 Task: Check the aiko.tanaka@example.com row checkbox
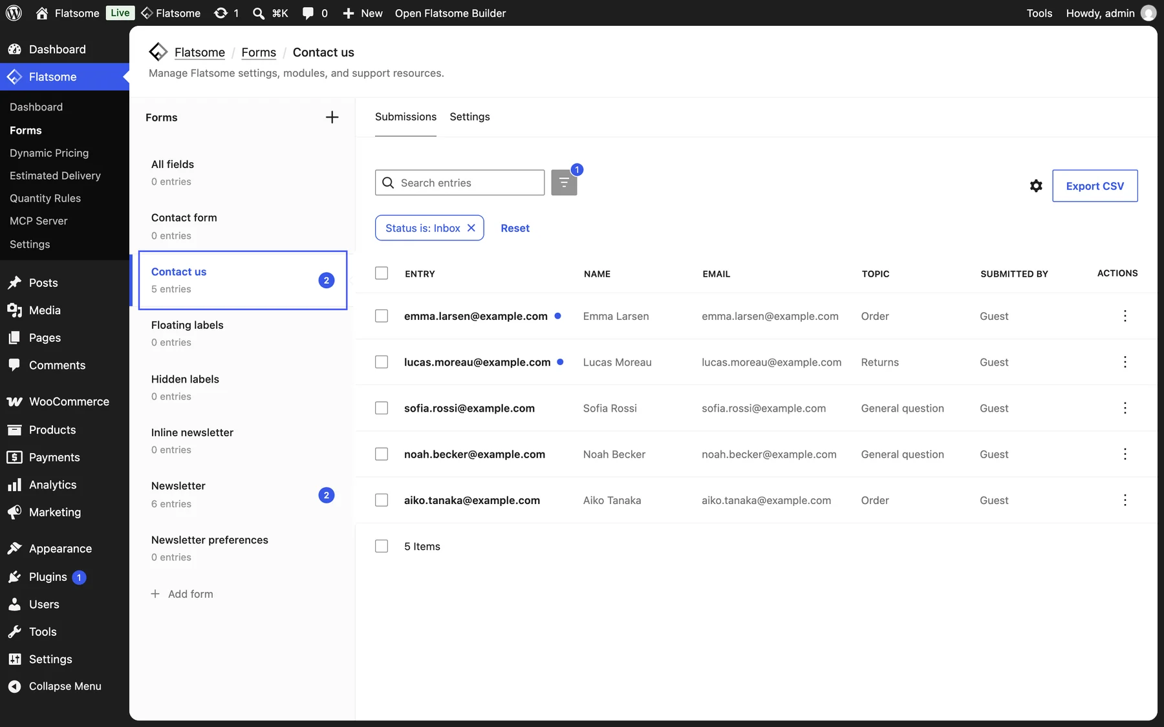click(382, 500)
